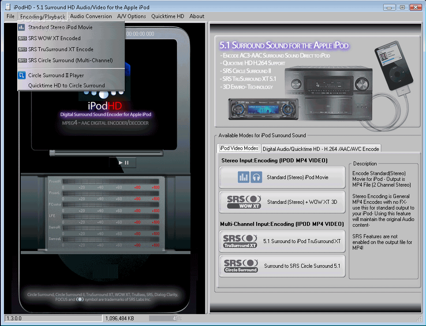
Task: Click the black iPod device image
Action: point(394,66)
